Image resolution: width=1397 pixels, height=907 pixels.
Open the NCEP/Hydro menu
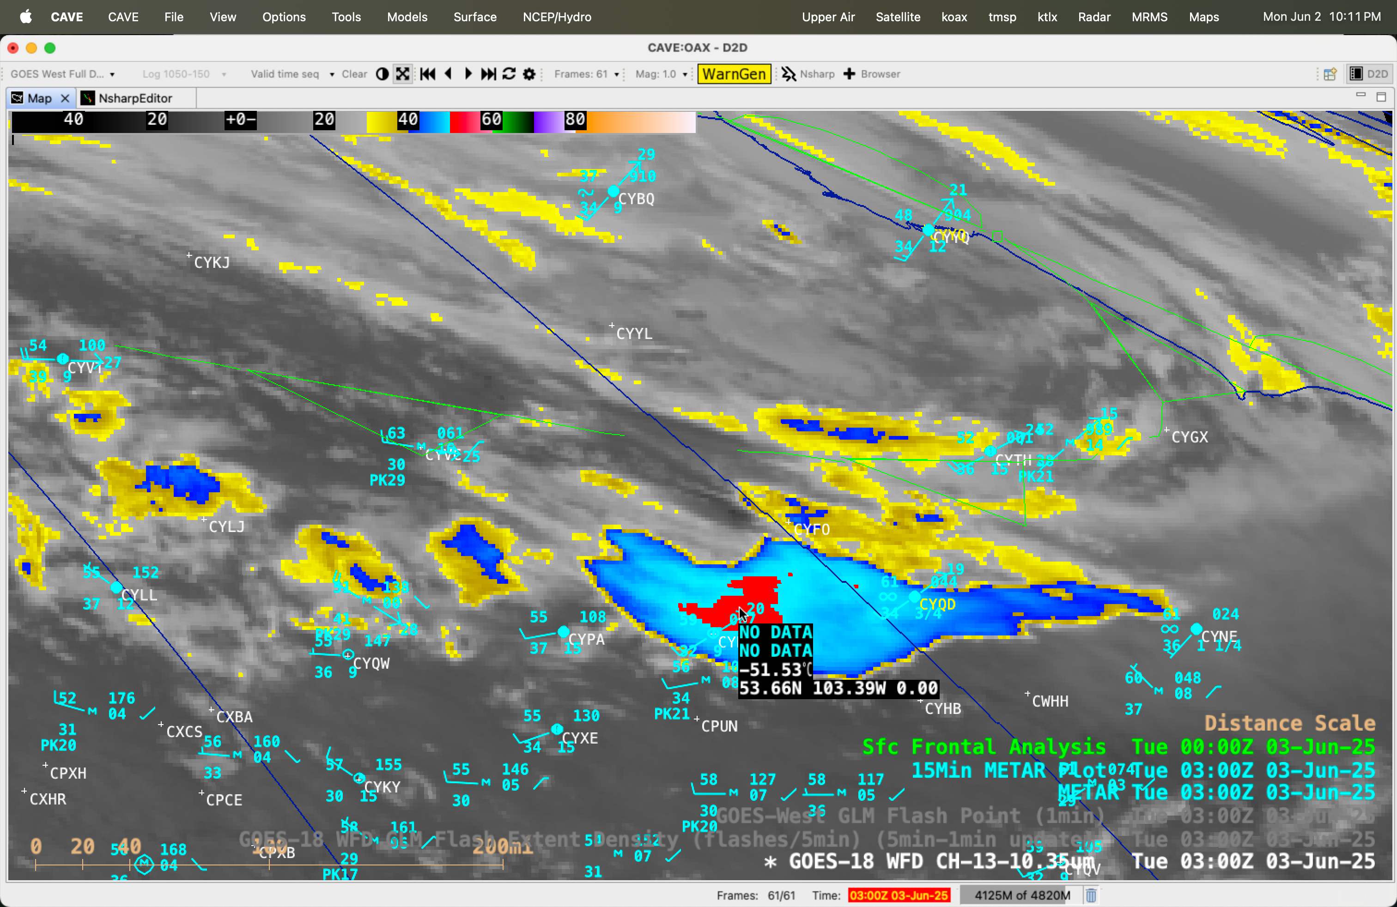tap(557, 17)
